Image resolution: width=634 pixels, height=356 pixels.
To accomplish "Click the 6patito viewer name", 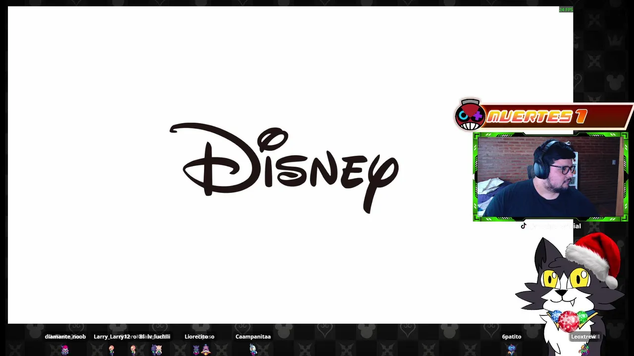I will 512,337.
